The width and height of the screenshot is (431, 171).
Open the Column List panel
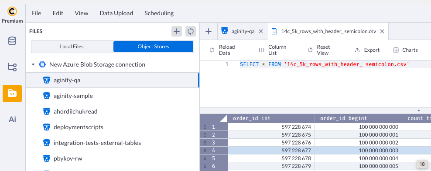pos(273,50)
